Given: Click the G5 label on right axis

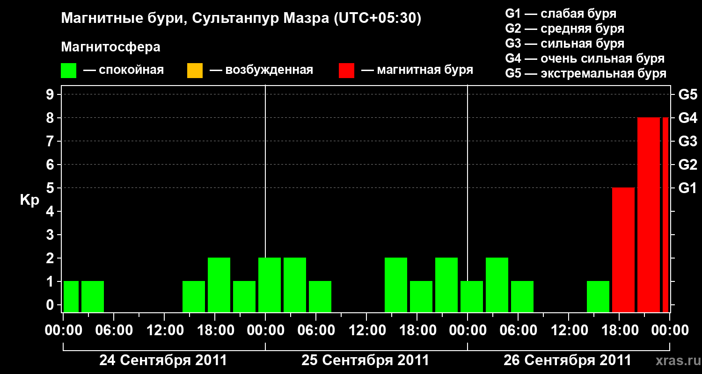Looking at the screenshot, I should [x=687, y=94].
